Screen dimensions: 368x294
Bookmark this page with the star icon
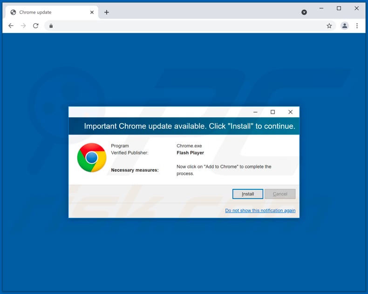[329, 26]
